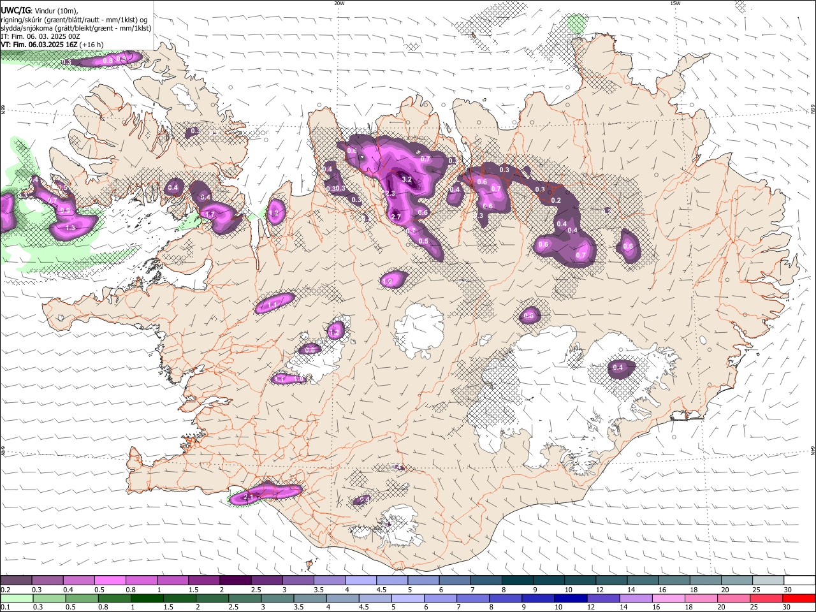Click the 'IT: Fim. 06. 03. 2025 00Z' line
Viewport: 816px width, 612px height.
point(41,36)
